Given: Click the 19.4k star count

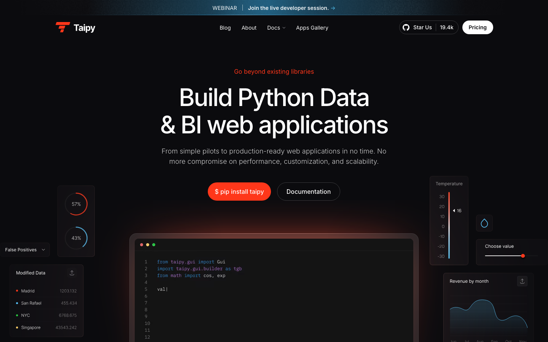Looking at the screenshot, I should coord(447,27).
